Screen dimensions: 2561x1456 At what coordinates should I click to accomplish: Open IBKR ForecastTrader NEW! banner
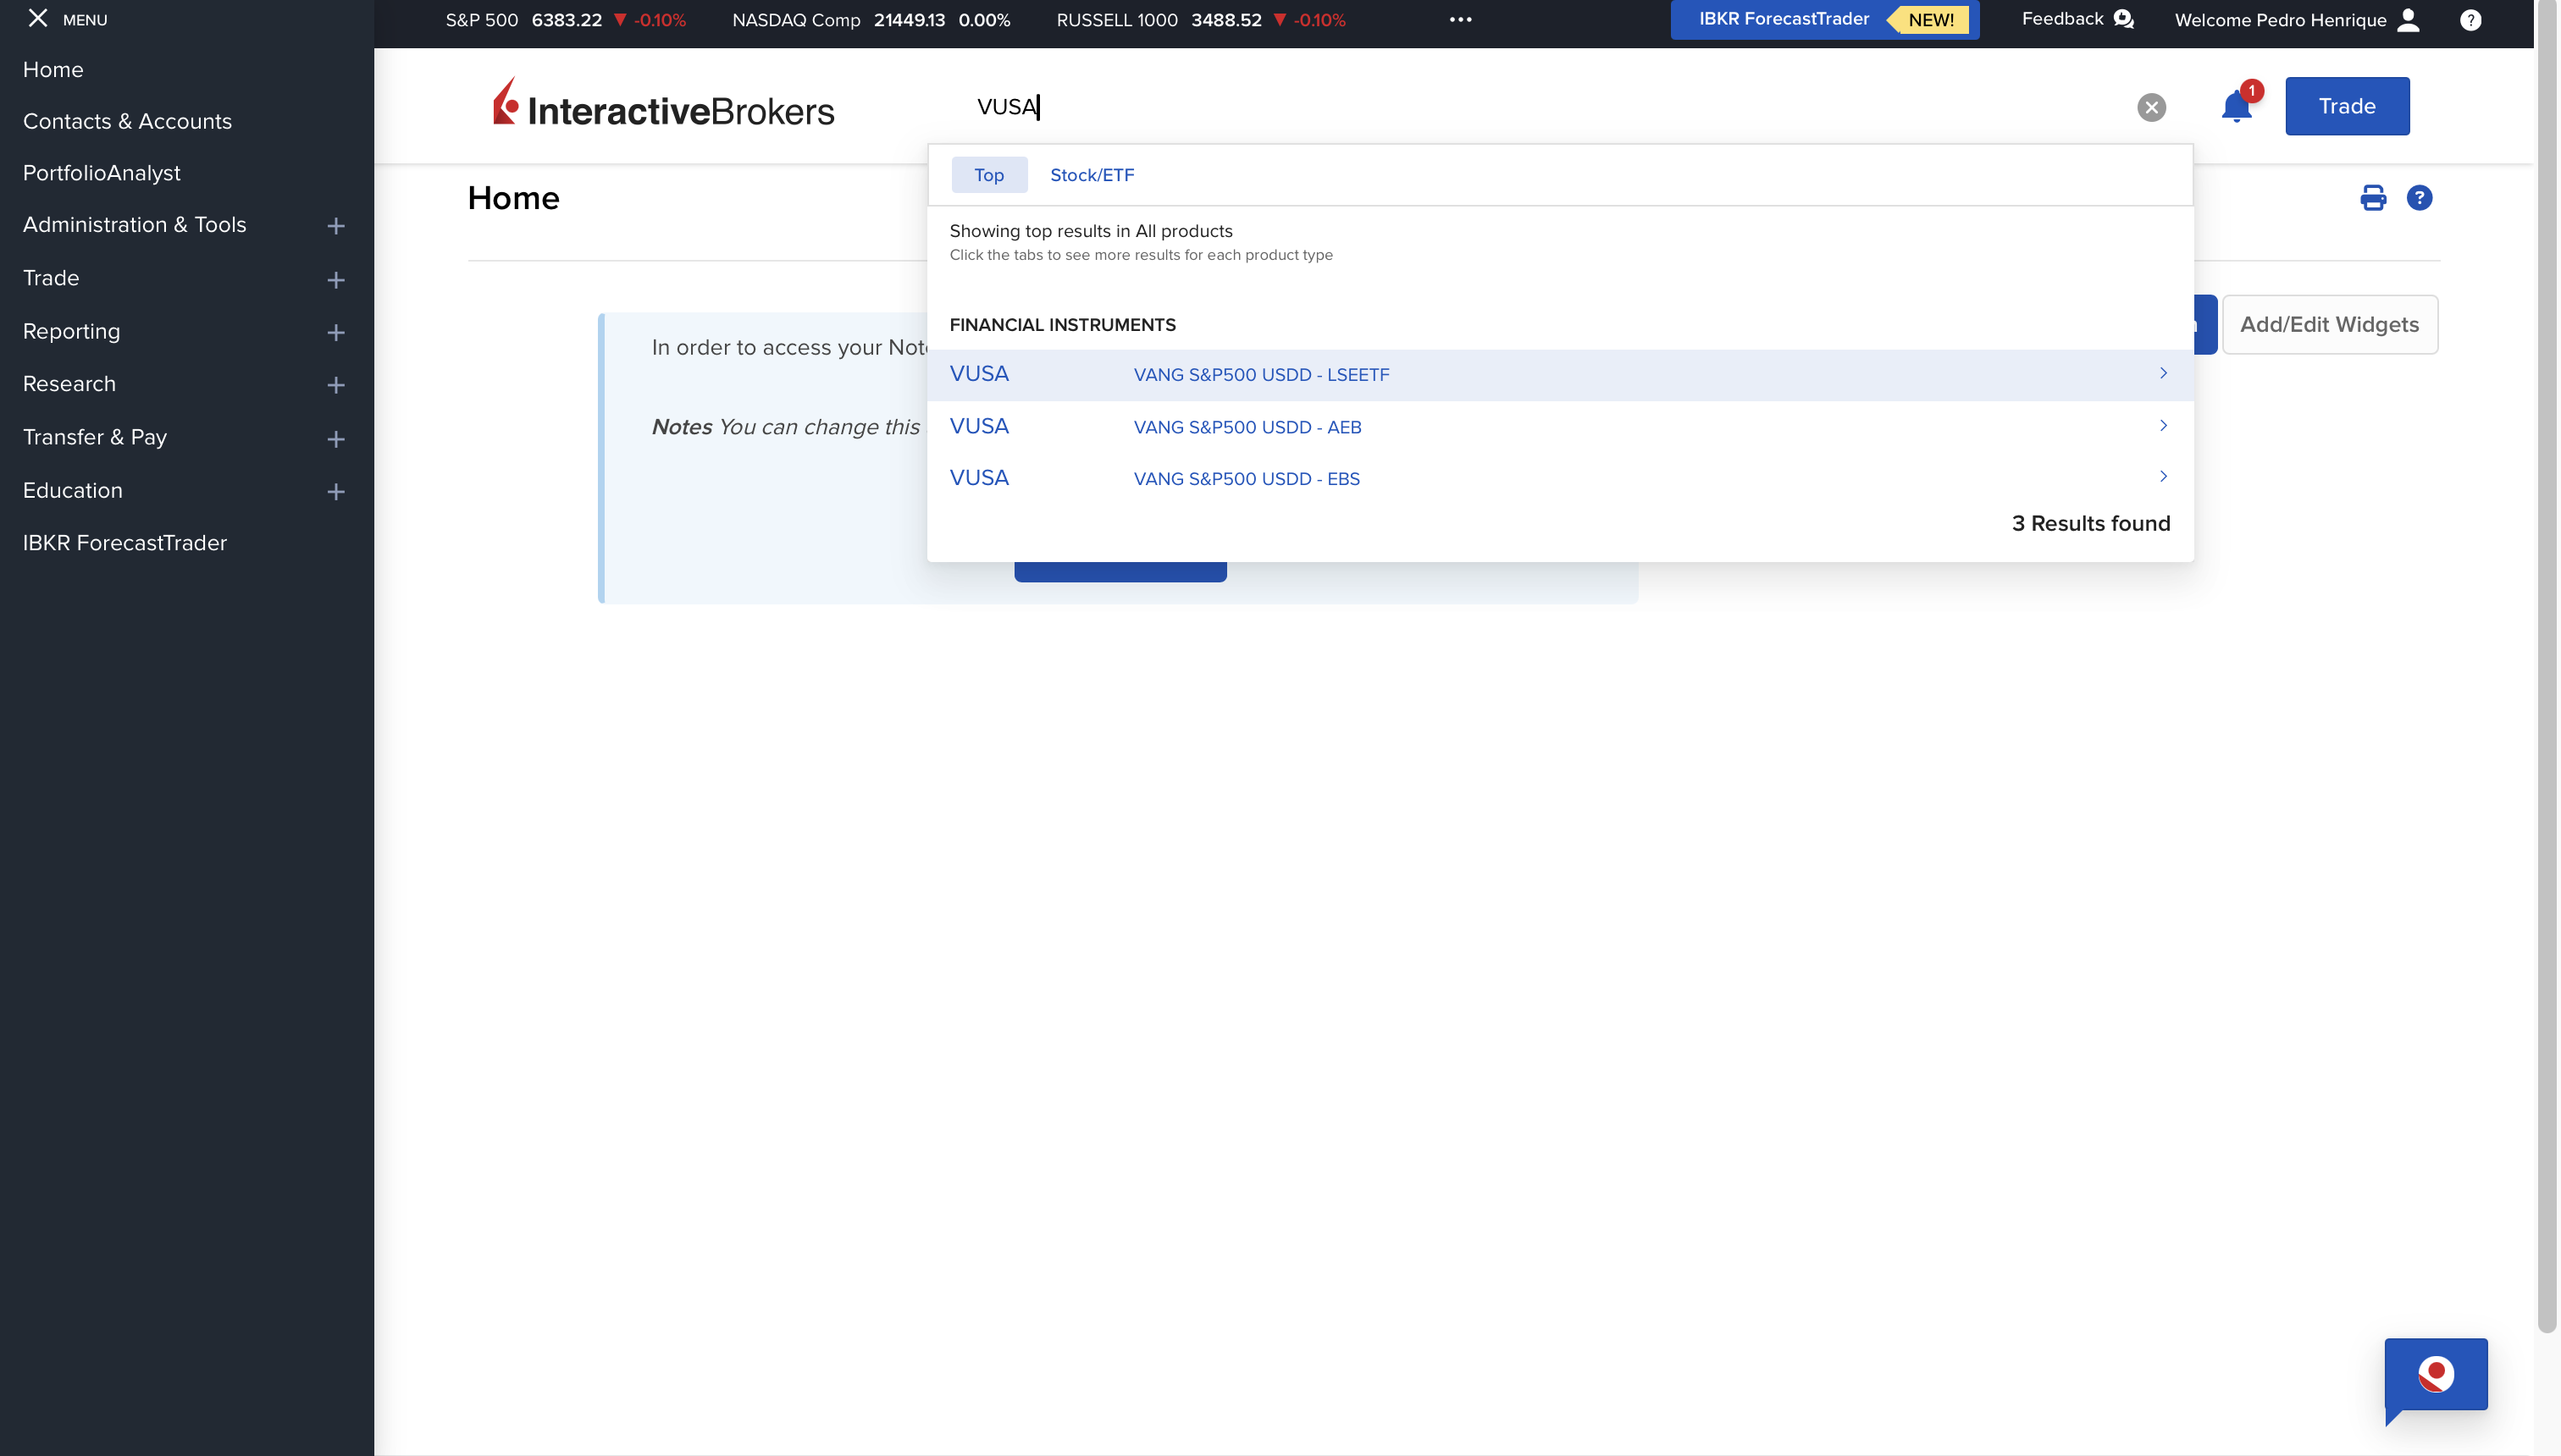[1825, 20]
